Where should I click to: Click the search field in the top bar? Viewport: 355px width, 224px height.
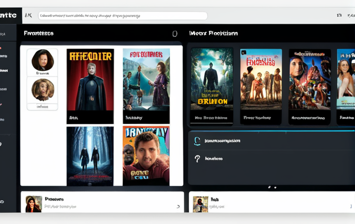[123, 16]
